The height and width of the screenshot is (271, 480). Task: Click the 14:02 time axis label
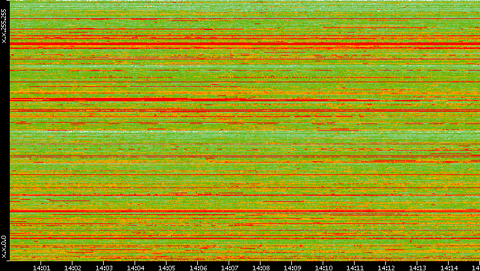pos(72,268)
